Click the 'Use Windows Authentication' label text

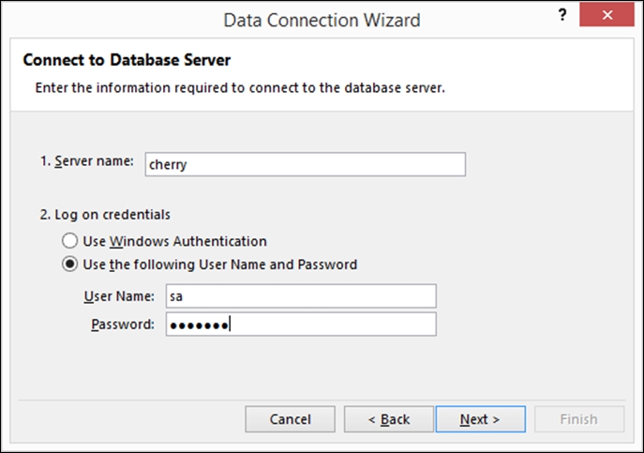175,241
